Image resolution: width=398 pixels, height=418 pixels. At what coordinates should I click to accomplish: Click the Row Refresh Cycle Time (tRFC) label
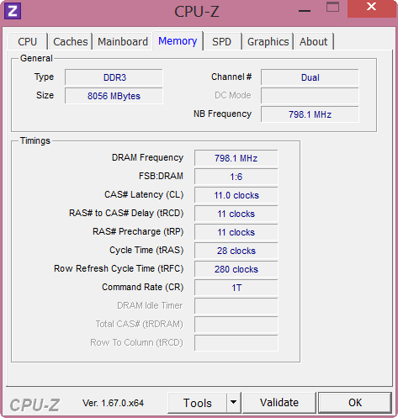[x=119, y=268]
